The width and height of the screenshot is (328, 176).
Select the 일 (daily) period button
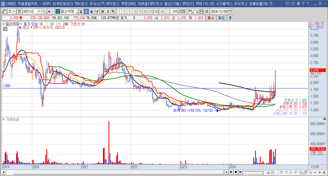click(81, 11)
